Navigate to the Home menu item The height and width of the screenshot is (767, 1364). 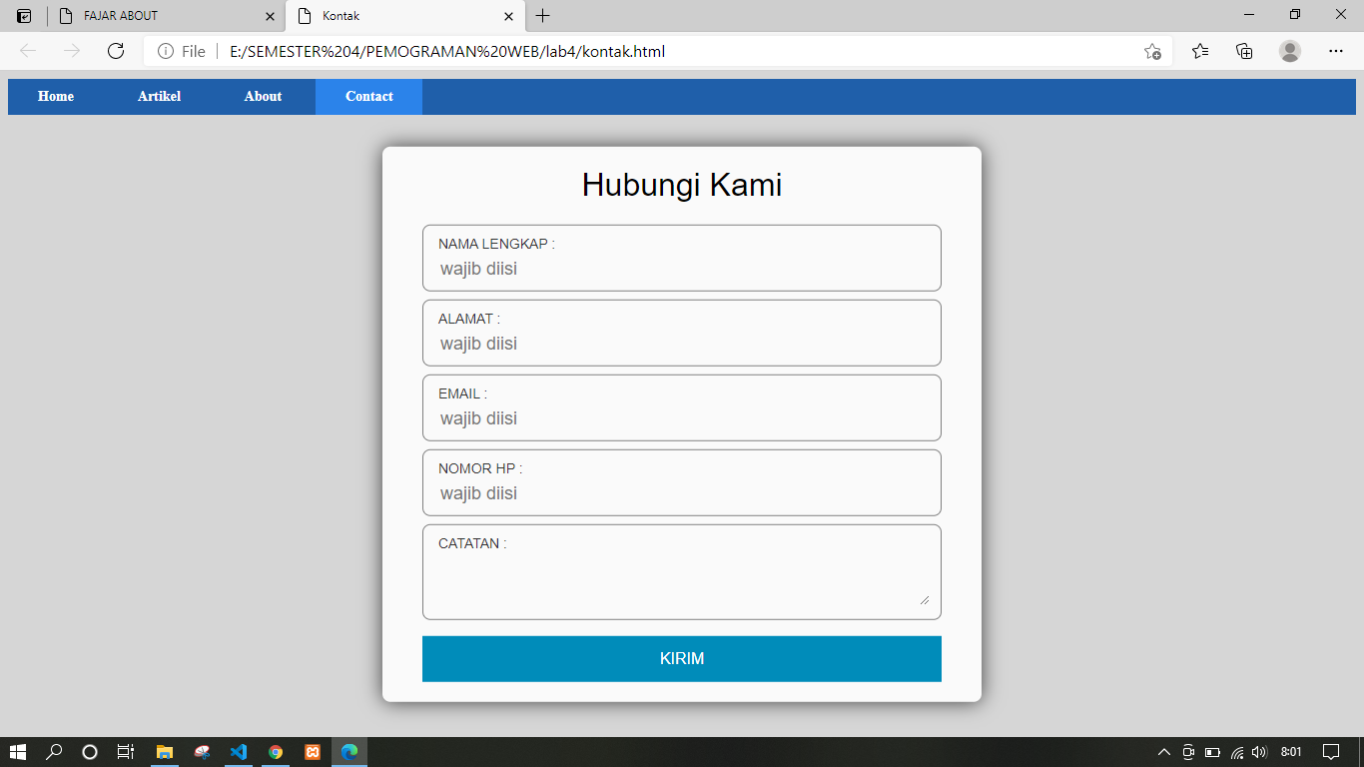tap(56, 96)
